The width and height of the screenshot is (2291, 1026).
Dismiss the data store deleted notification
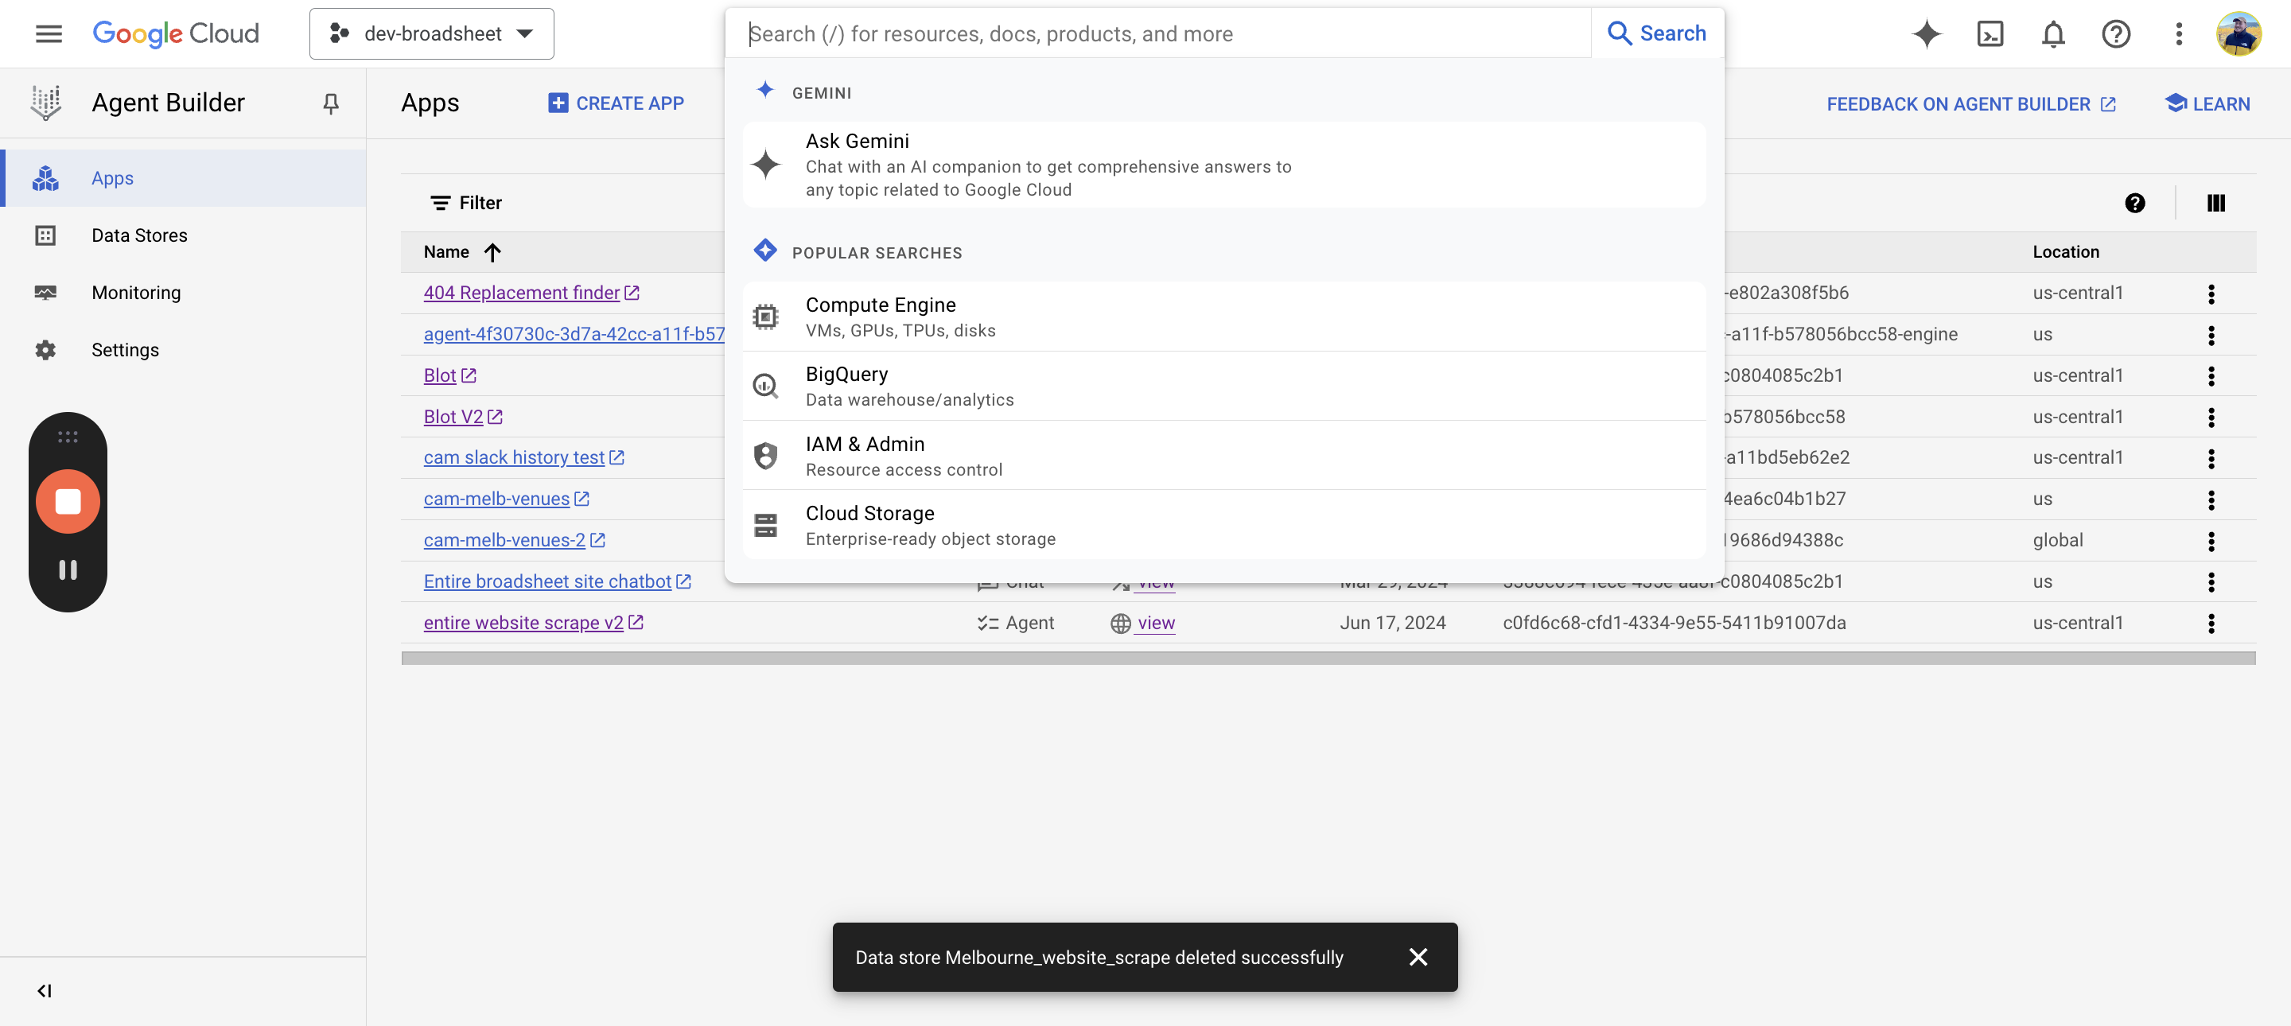pyautogui.click(x=1418, y=957)
